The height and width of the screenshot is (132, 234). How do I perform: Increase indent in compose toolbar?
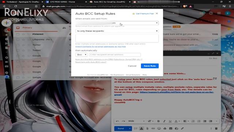[211, 121]
